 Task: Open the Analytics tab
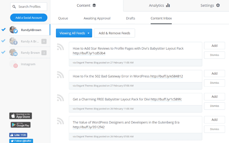click(x=159, y=5)
